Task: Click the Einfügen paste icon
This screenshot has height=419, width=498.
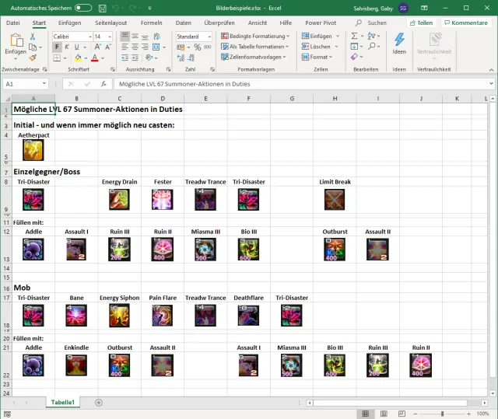Action: pyautogui.click(x=15, y=40)
